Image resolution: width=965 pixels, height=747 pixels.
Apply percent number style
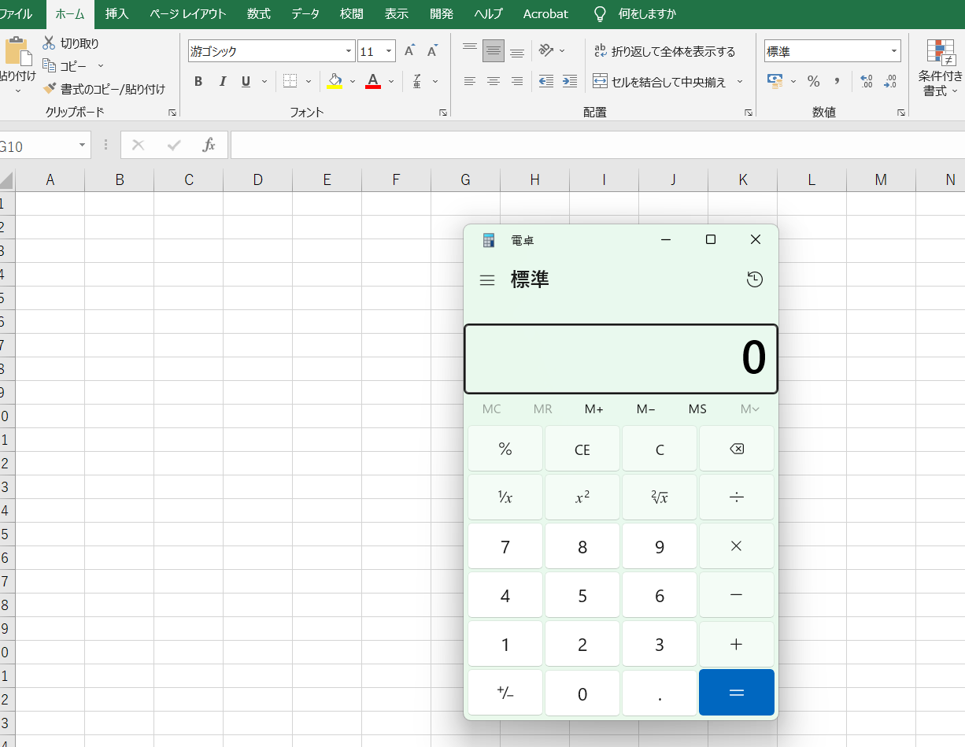tap(814, 81)
